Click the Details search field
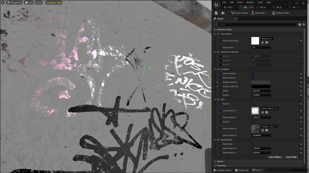 click(255, 25)
